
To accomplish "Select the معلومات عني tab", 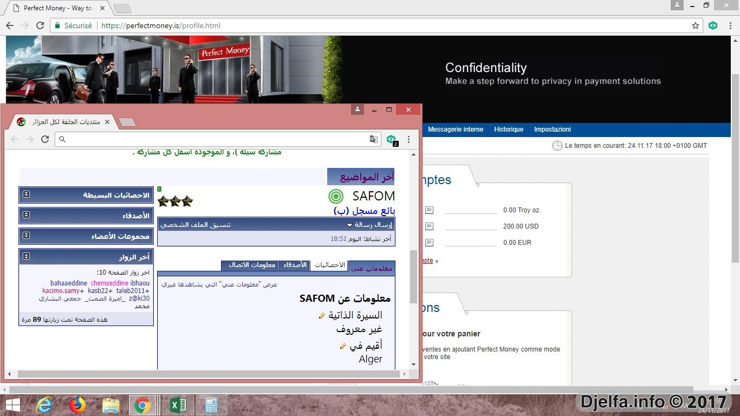I will pos(372,268).
